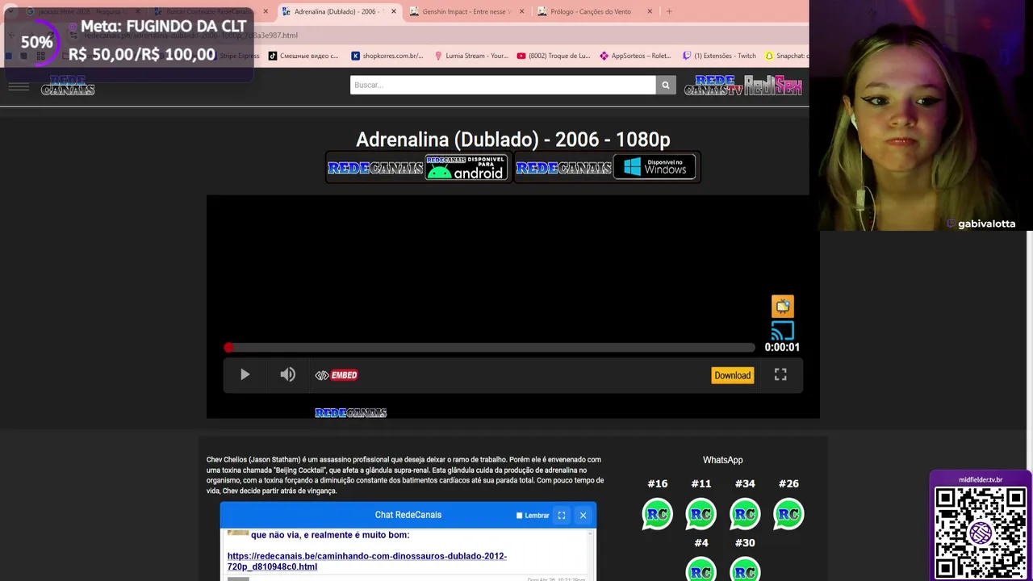This screenshot has width=1033, height=581.
Task: Open a new browser tab
Action: 669,11
